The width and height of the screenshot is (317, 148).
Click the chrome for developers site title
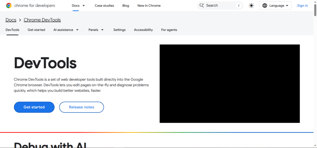point(35,6)
